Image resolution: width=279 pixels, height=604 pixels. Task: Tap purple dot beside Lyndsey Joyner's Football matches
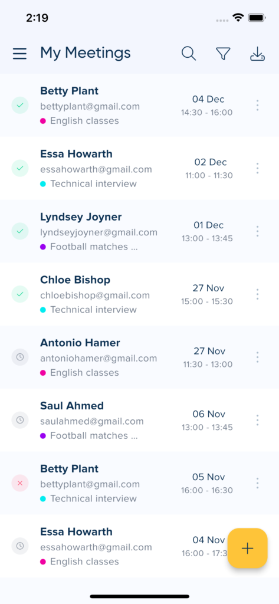[43, 247]
